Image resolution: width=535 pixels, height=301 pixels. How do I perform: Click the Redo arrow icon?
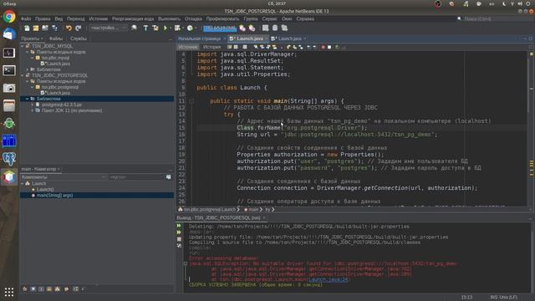(x=78, y=28)
